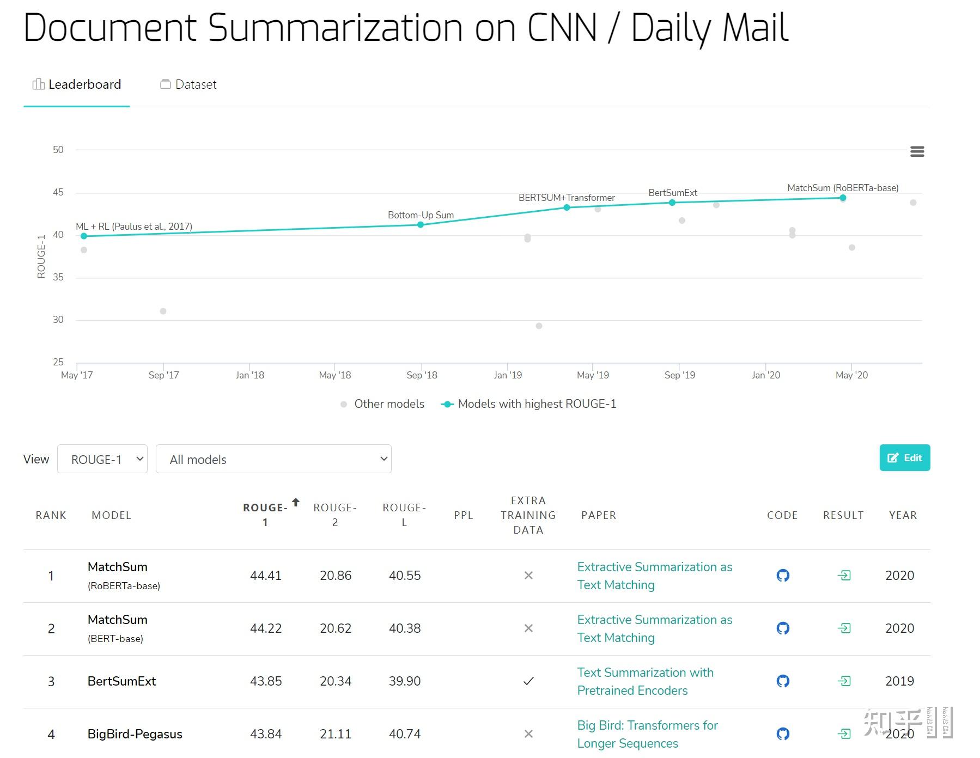Image resolution: width=980 pixels, height=758 pixels.
Task: Open 'Extractive Summarization as Text Matching' for BERT-base row
Action: [x=655, y=628]
